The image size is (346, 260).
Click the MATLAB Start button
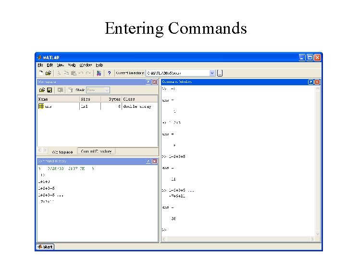point(45,247)
